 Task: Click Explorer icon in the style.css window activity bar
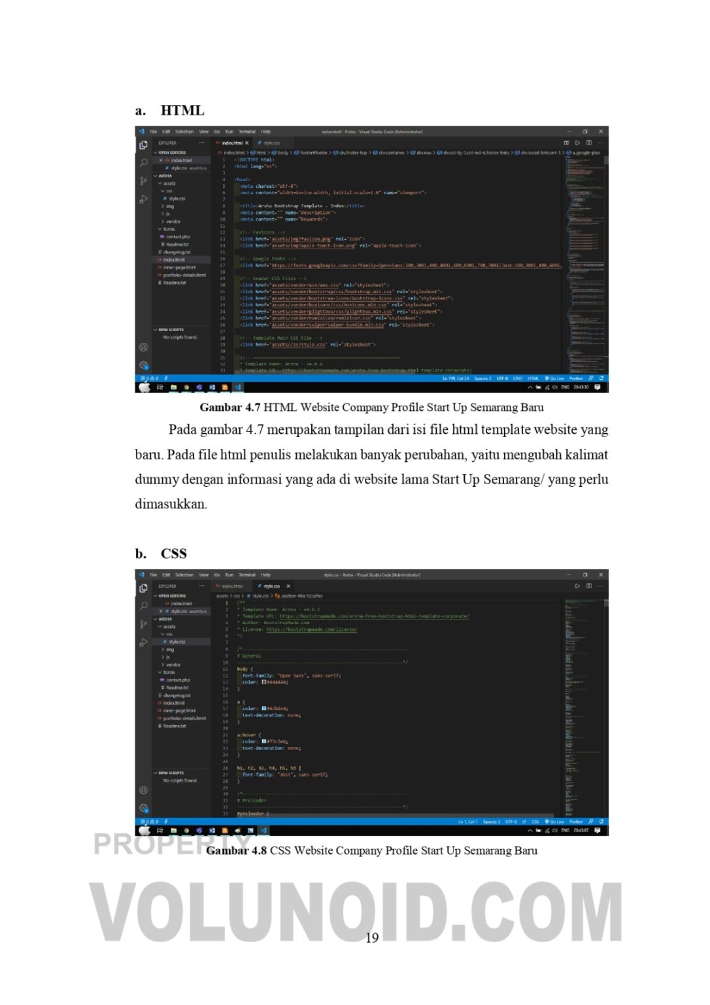pyautogui.click(x=143, y=588)
